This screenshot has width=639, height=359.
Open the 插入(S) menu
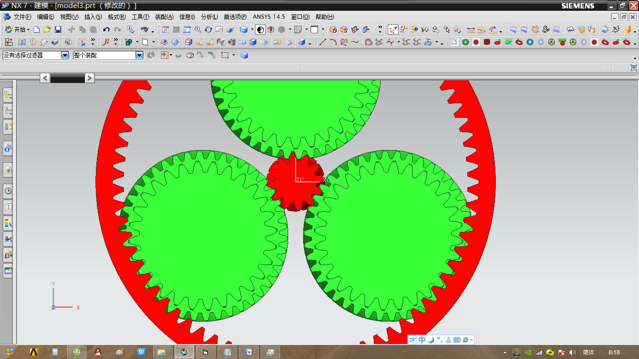coord(93,17)
